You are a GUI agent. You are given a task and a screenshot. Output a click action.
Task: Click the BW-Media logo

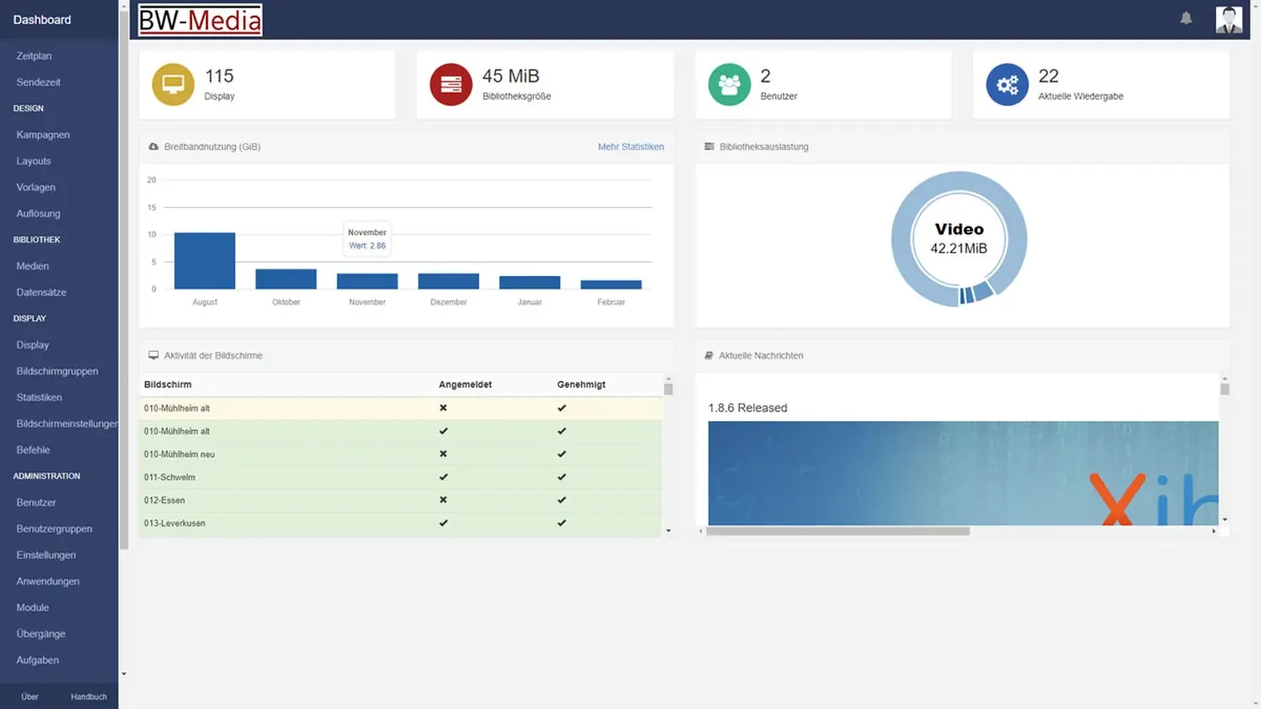200,20
